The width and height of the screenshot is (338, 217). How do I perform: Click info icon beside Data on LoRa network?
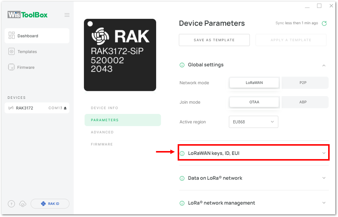(x=182, y=178)
